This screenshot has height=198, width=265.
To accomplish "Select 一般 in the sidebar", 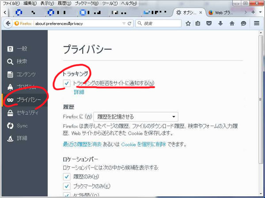I will 25,49.
